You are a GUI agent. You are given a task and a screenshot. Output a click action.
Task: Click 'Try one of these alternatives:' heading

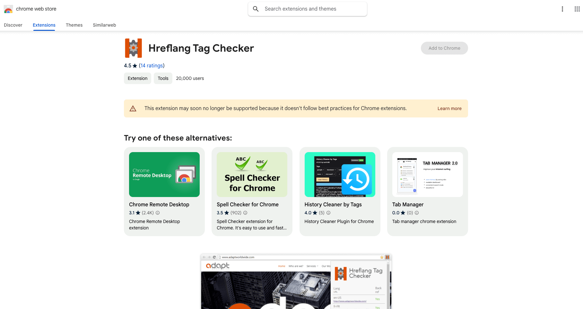tap(178, 138)
